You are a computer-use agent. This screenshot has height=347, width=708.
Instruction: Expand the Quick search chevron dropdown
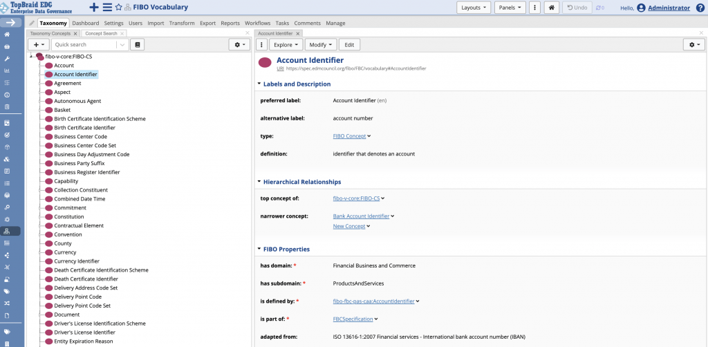click(x=122, y=45)
